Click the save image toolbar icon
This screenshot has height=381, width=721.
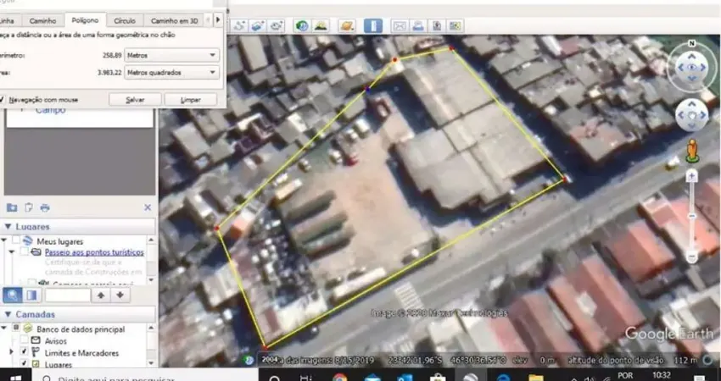pos(436,26)
